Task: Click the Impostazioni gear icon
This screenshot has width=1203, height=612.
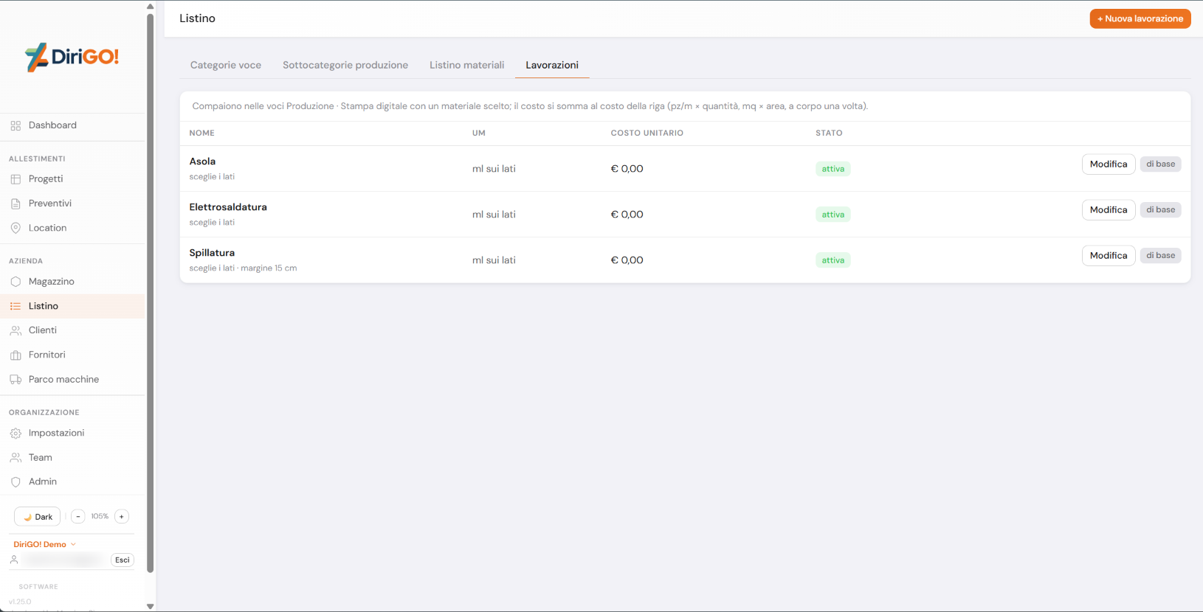Action: coord(15,434)
